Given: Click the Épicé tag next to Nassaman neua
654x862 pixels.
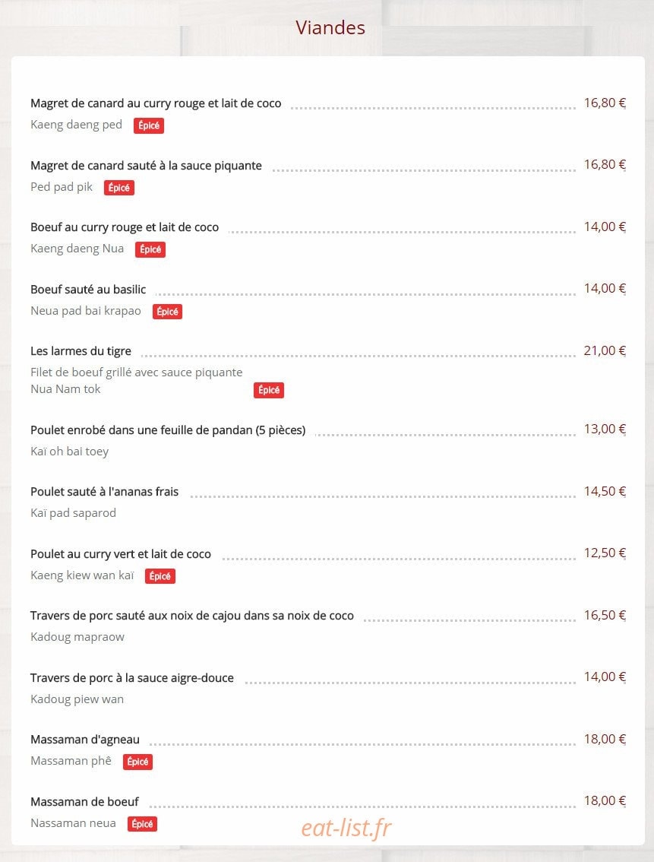Looking at the screenshot, I should pos(142,824).
